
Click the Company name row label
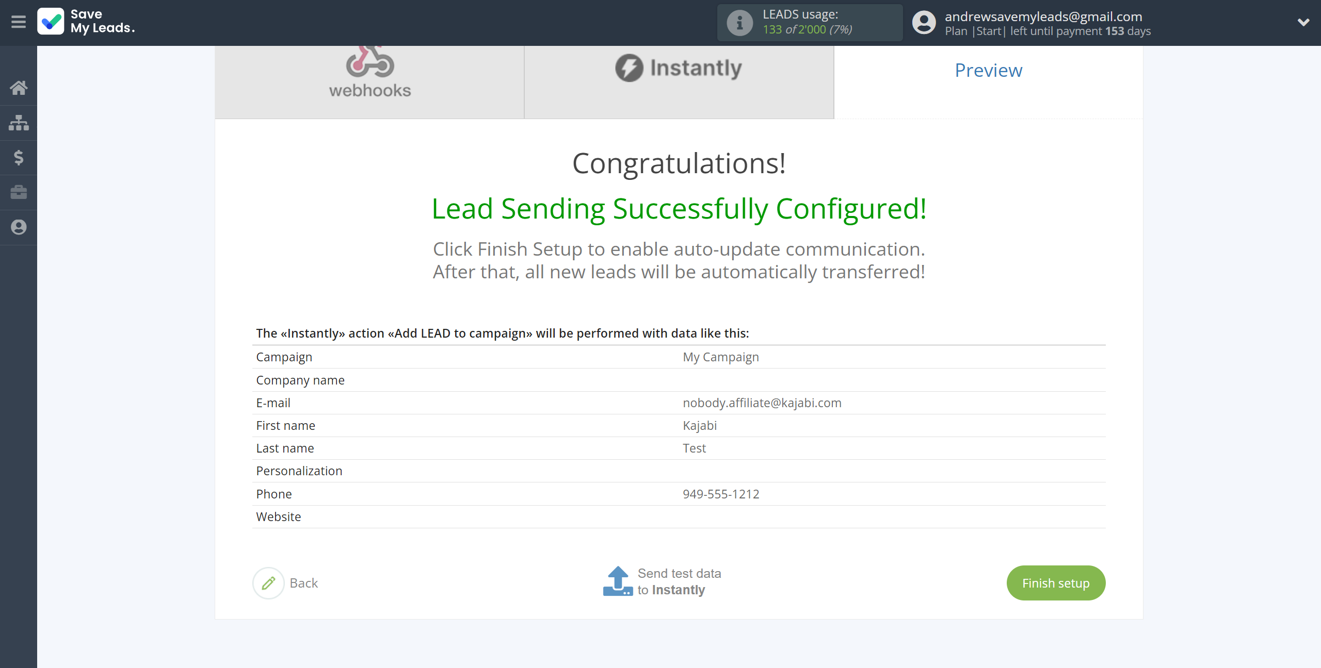click(x=300, y=380)
